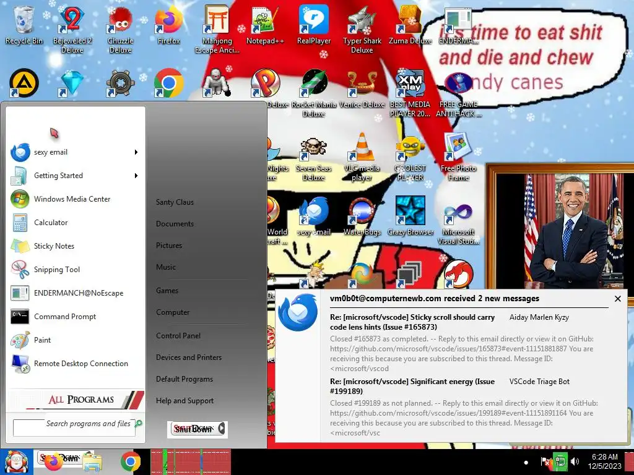The image size is (634, 475).
Task: Select the Typer Shark Deluxe icon
Action: pyautogui.click(x=362, y=29)
